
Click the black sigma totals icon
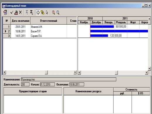31,12
